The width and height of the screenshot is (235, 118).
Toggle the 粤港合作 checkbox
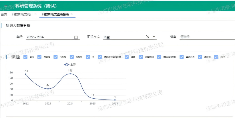pyautogui.click(x=182, y=57)
